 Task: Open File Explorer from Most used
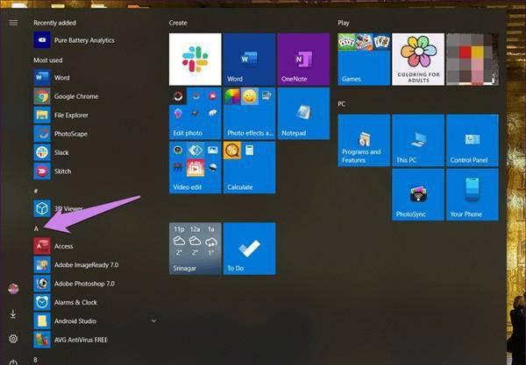pos(96,116)
